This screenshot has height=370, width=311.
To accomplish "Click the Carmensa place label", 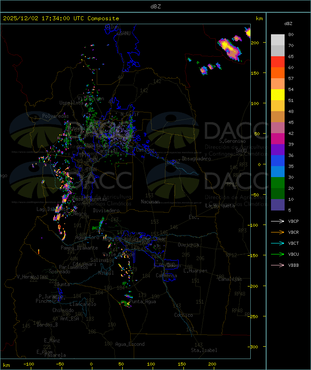I will click(166, 276).
